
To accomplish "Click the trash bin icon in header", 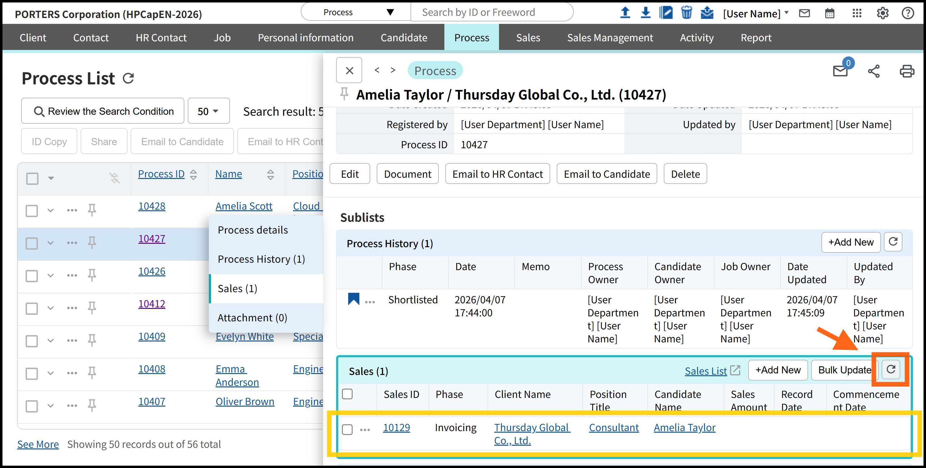I will [686, 13].
